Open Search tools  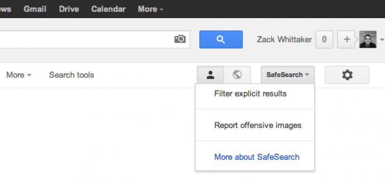click(72, 75)
